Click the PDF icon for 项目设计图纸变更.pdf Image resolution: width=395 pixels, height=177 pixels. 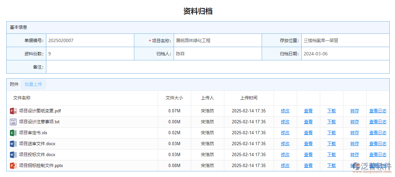click(13, 111)
